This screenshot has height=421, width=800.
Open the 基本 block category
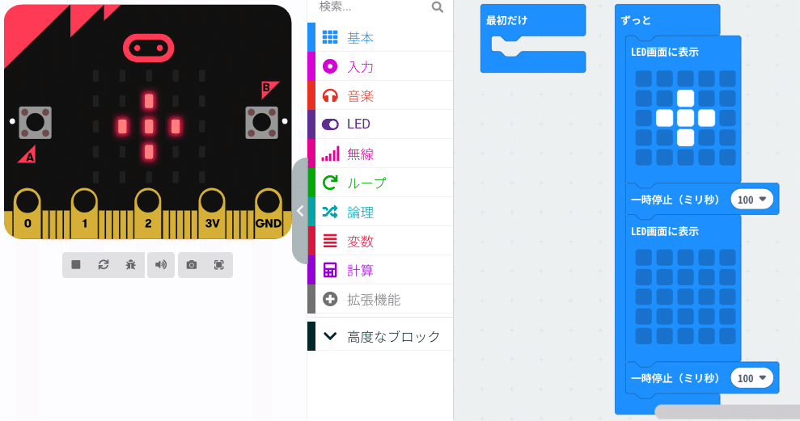tap(380, 37)
